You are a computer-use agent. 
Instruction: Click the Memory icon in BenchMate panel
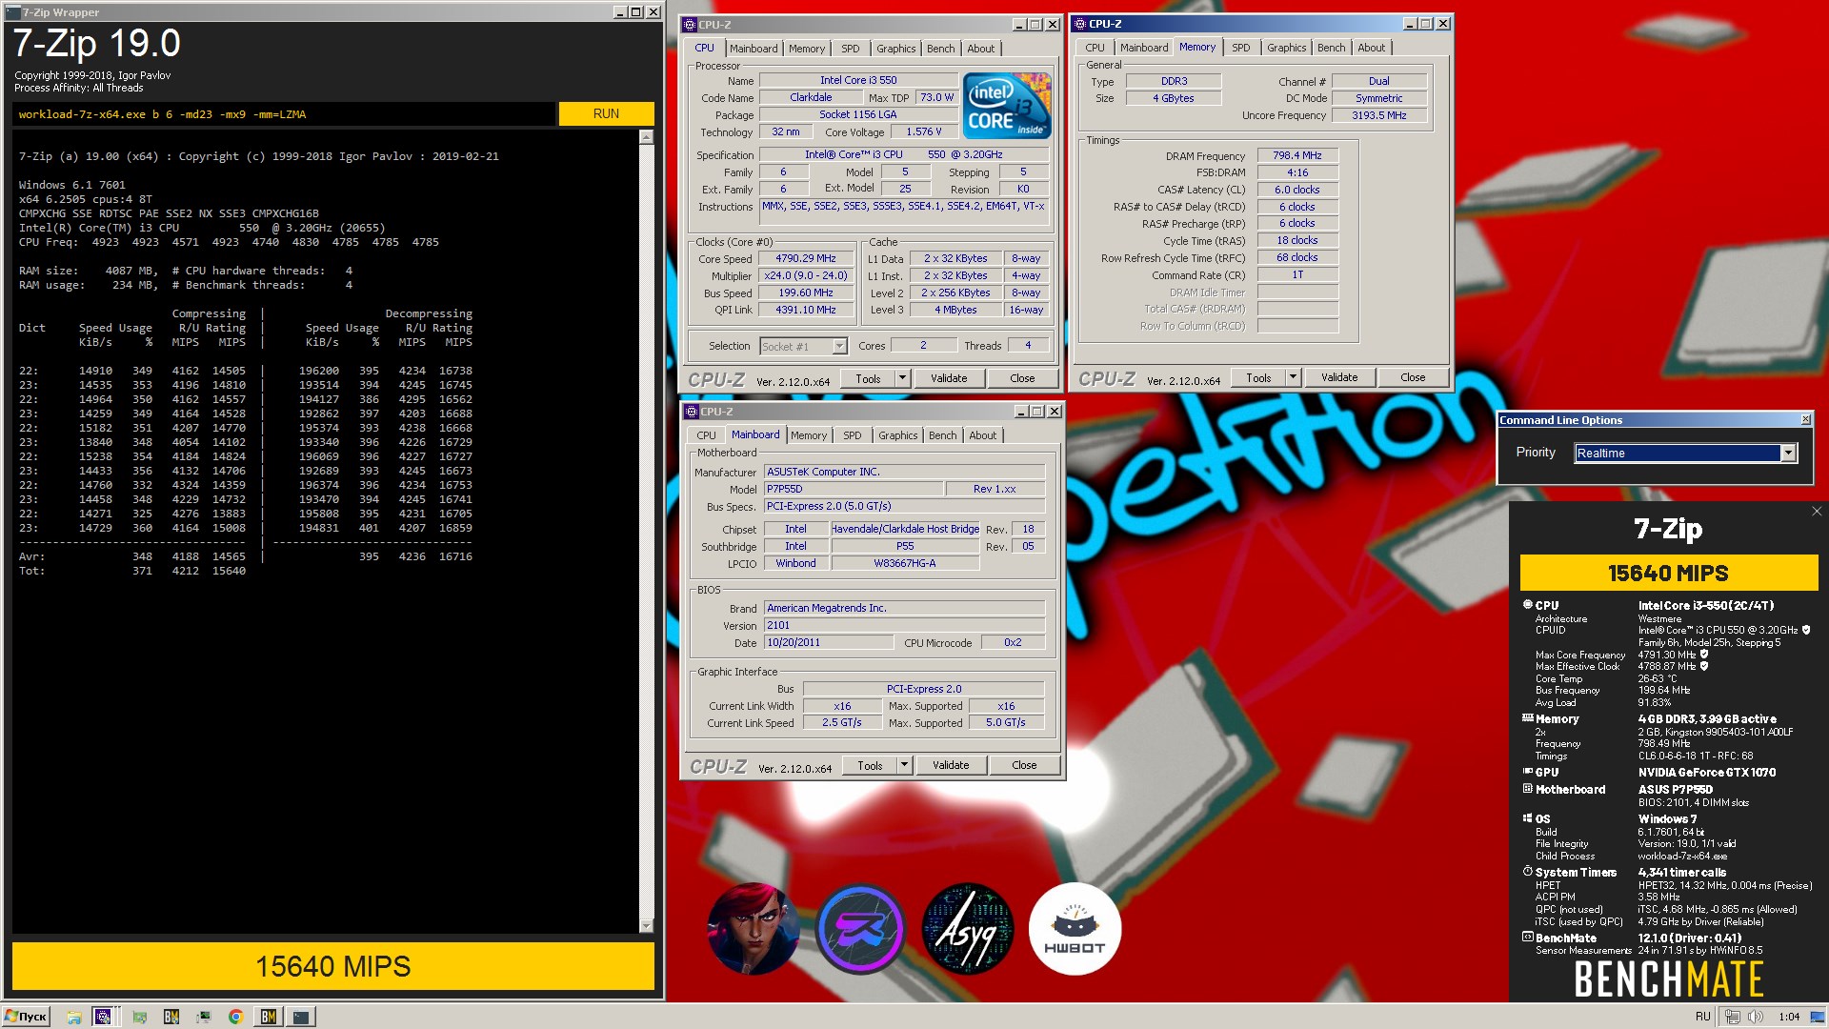click(1528, 718)
